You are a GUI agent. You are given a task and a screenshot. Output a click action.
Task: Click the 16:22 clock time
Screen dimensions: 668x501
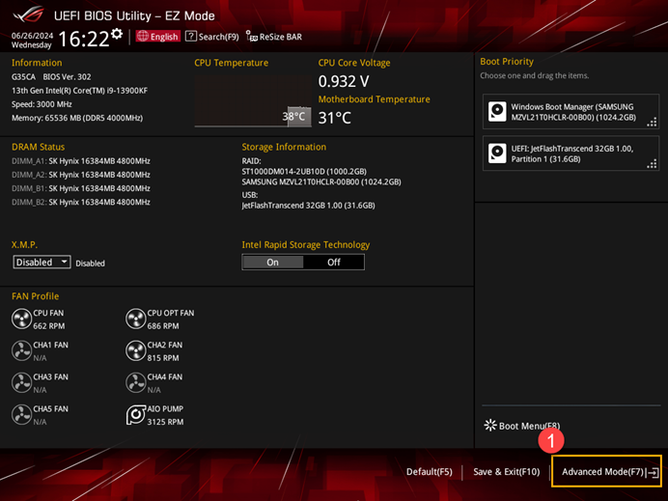[84, 39]
